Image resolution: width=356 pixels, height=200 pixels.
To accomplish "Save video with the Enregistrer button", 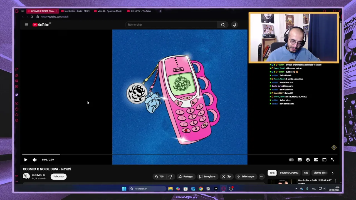I will (207, 176).
